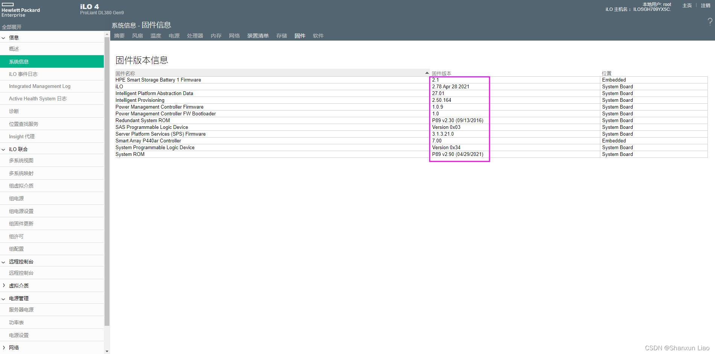715x354 pixels.
Task: Open Integrated Management Log
Action: pyautogui.click(x=52, y=86)
